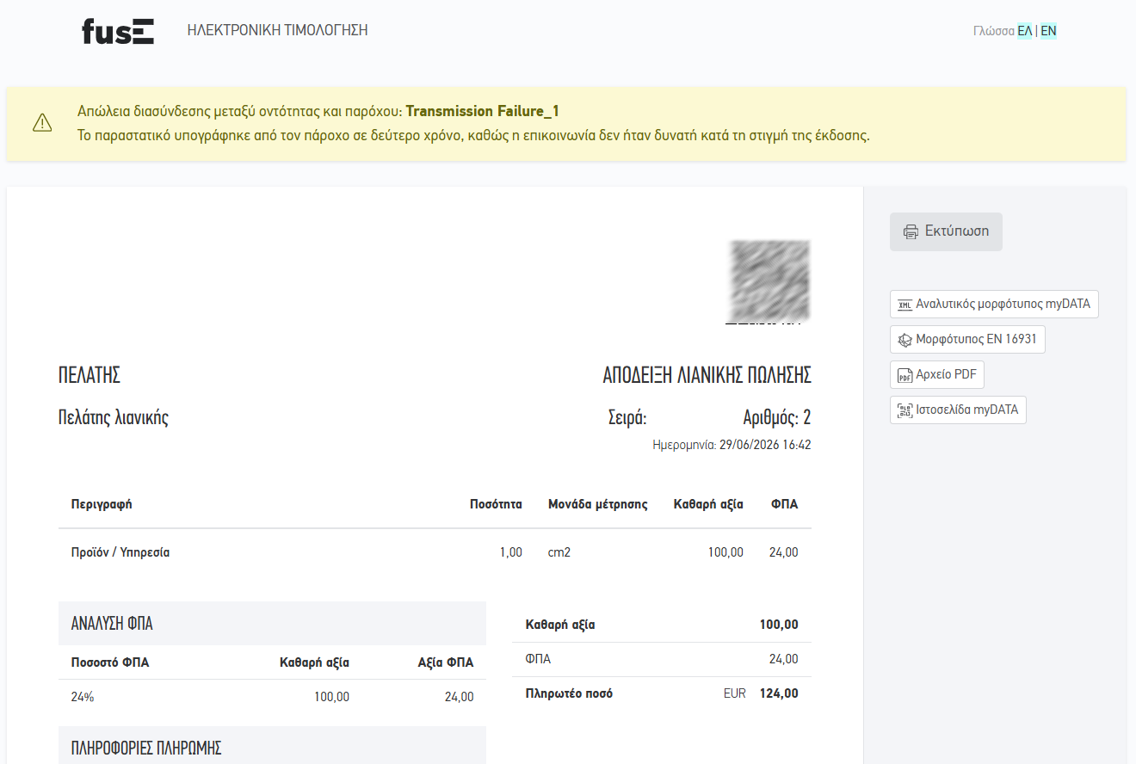1136x764 pixels.
Task: Open the Ιστοσελίδα myDATA link
Action: pos(958,410)
